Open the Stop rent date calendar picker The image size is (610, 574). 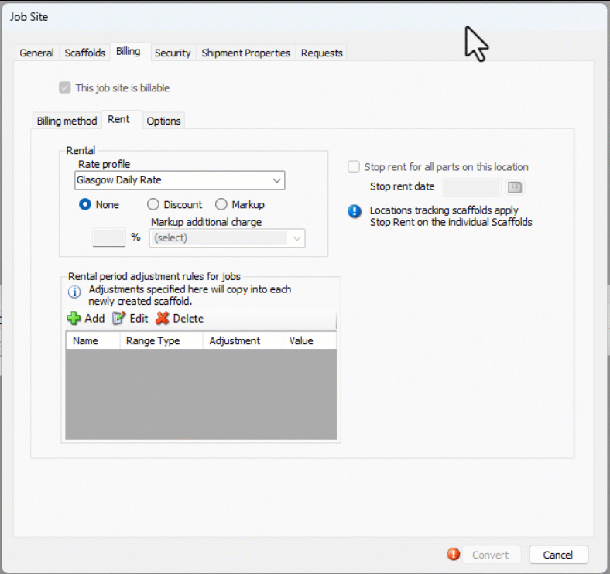click(x=515, y=187)
